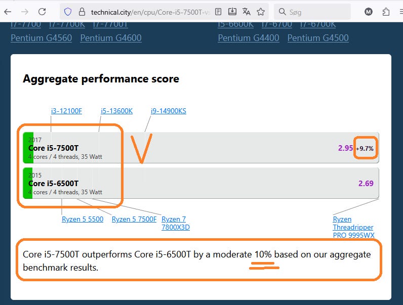Click the 2.95 score value

coord(345,148)
